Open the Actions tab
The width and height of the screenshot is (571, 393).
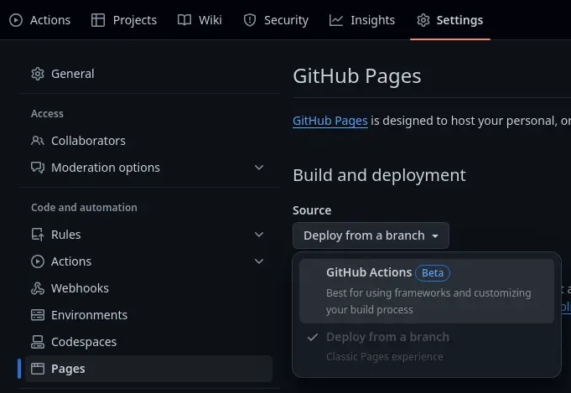point(39,20)
